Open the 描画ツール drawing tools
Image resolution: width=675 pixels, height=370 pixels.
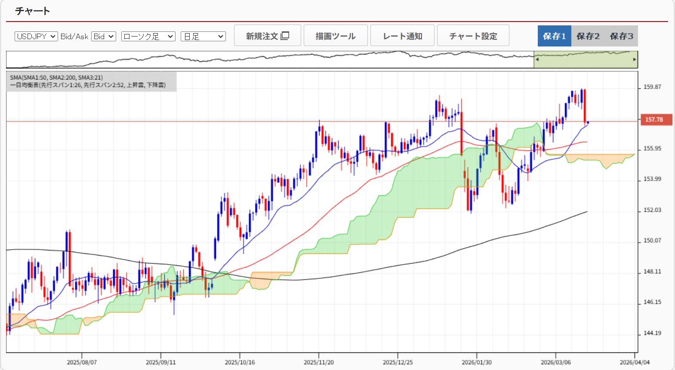pyautogui.click(x=336, y=36)
